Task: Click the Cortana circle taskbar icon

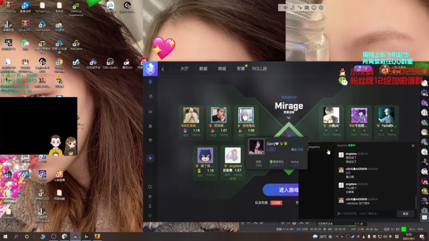Action: (26, 236)
